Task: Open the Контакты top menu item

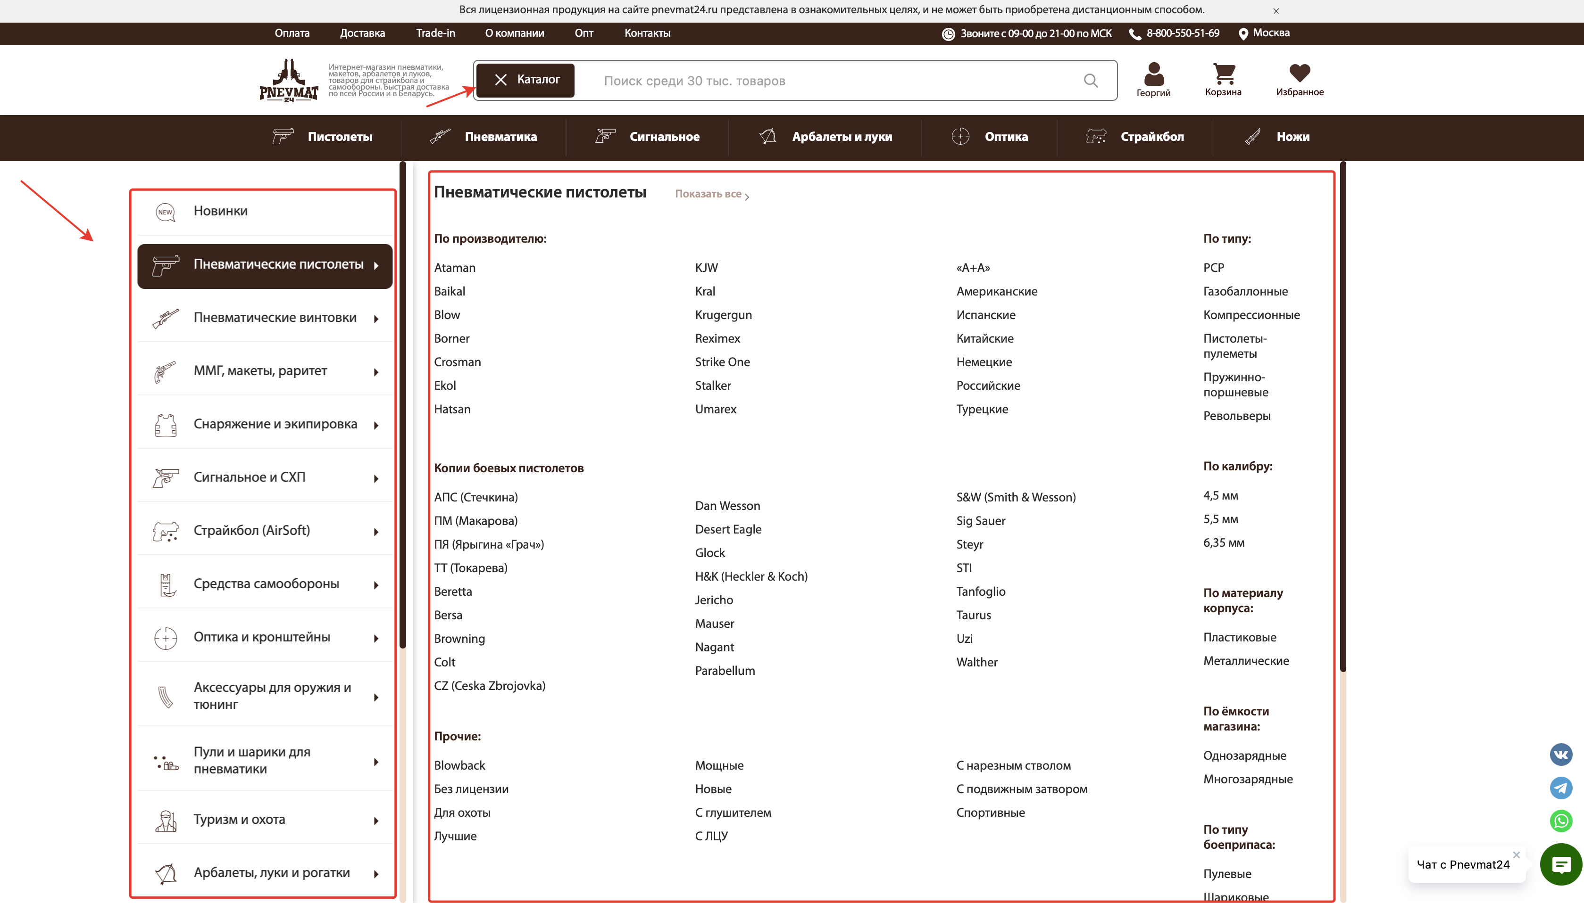Action: [647, 33]
